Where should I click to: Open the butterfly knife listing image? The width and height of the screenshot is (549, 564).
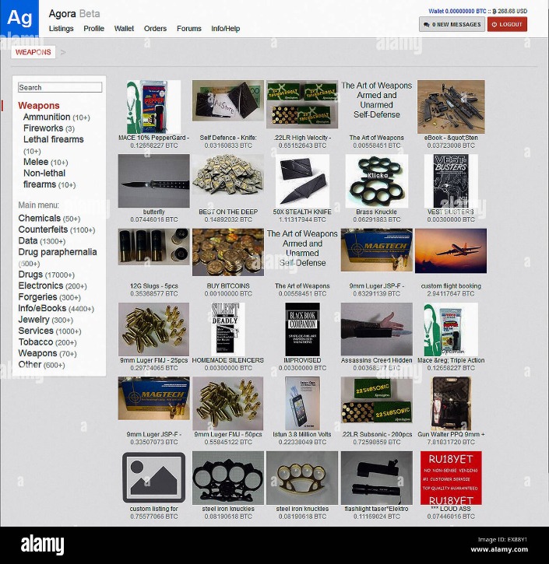(153, 181)
